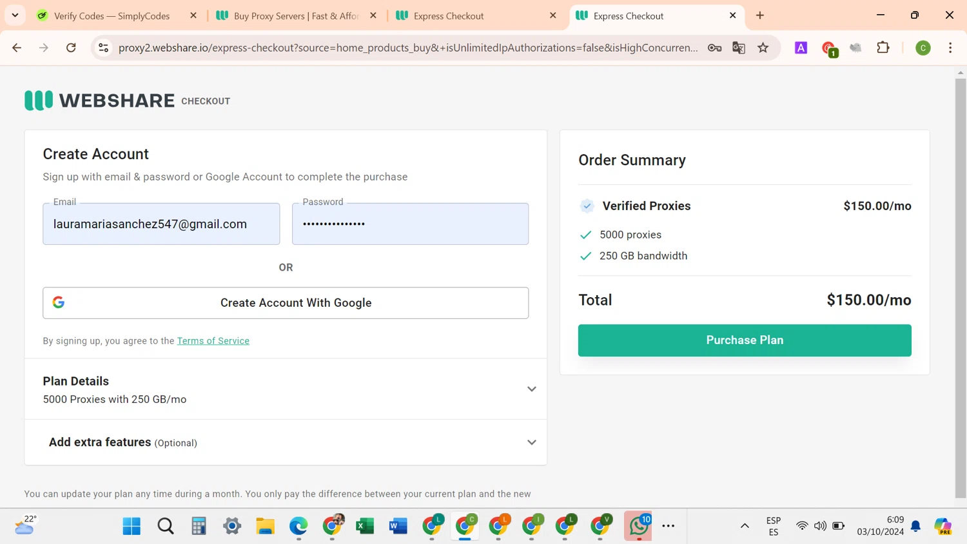Viewport: 967px width, 544px height.
Task: Open the volume speaker icon
Action: (820, 526)
